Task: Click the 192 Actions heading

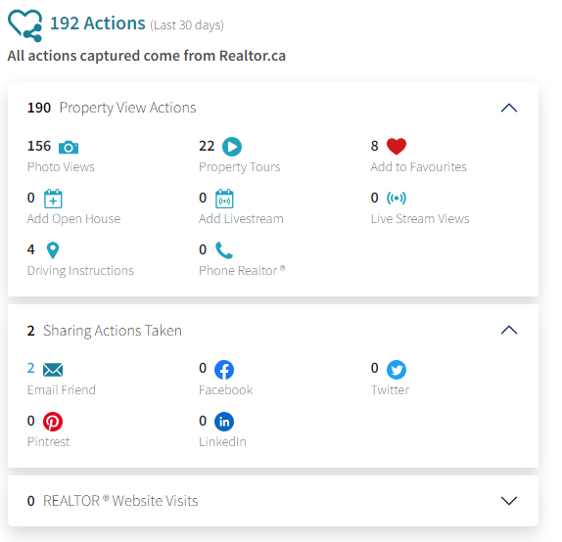Action: (x=98, y=23)
